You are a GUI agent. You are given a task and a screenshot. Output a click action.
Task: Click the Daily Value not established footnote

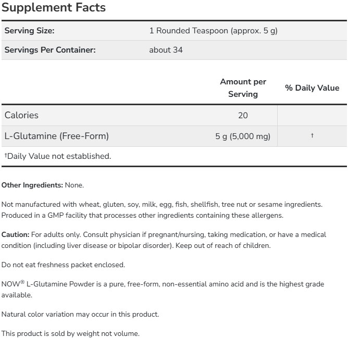click(57, 156)
